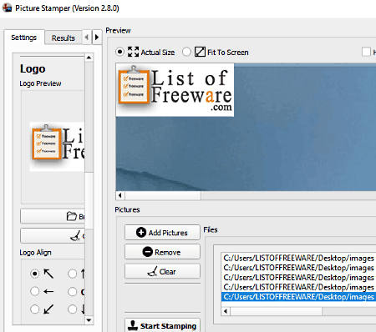
Task: Click the Picture Stamper title bar app icon
Action: pyautogui.click(x=8, y=8)
